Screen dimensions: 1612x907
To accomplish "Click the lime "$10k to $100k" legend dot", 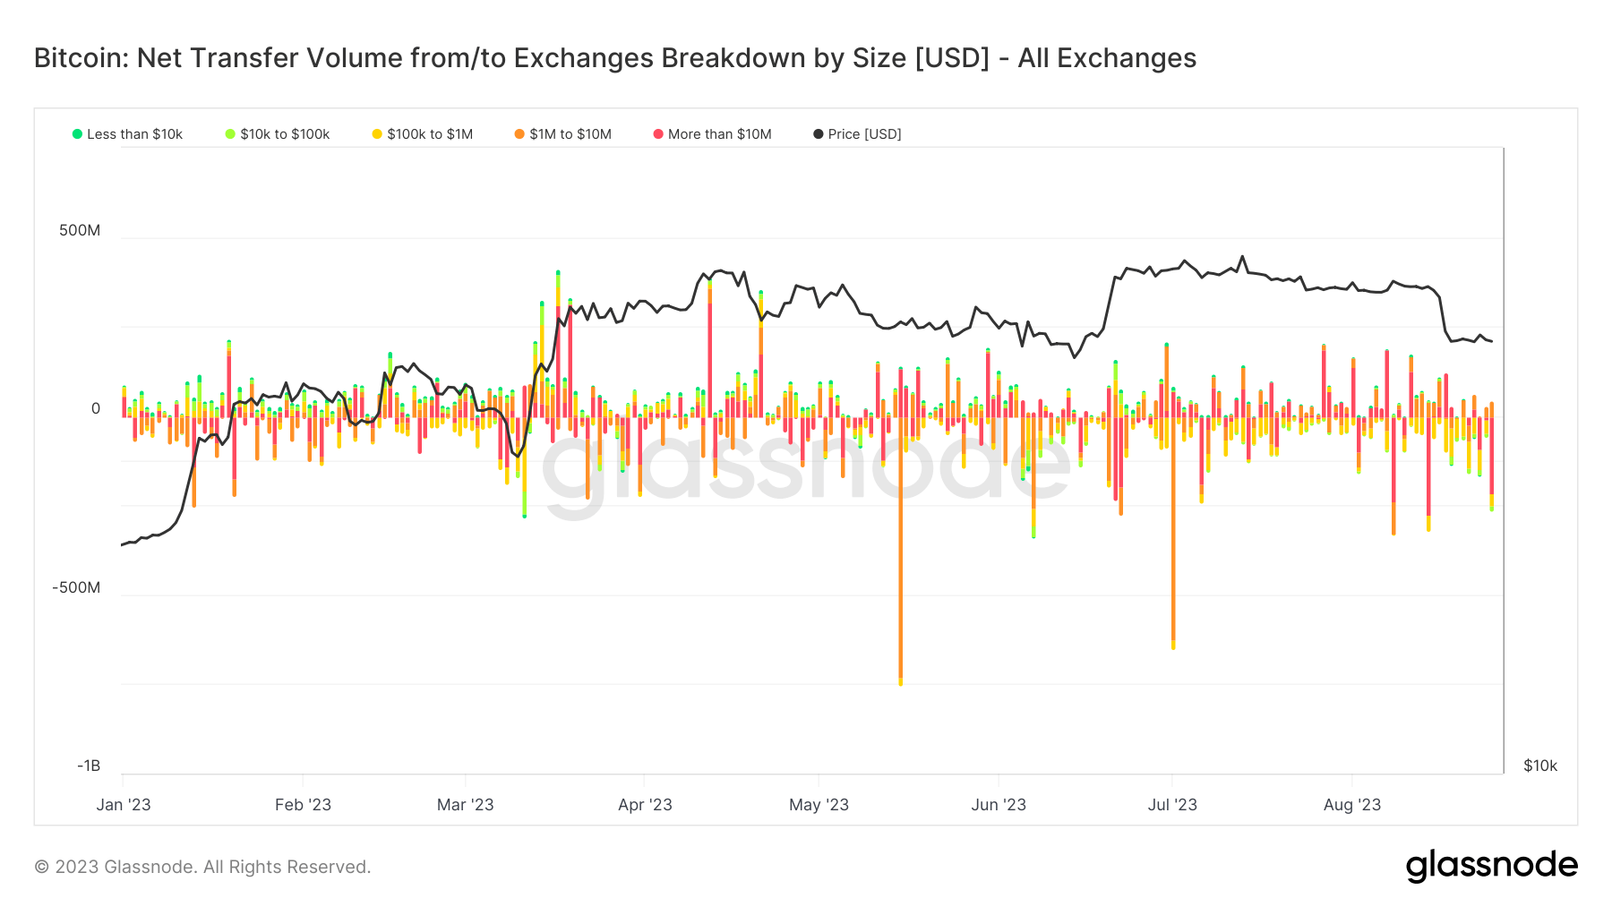I will (x=230, y=134).
